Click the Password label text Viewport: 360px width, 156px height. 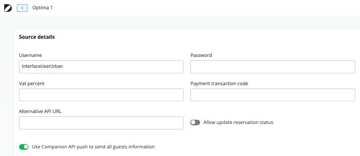(x=201, y=55)
